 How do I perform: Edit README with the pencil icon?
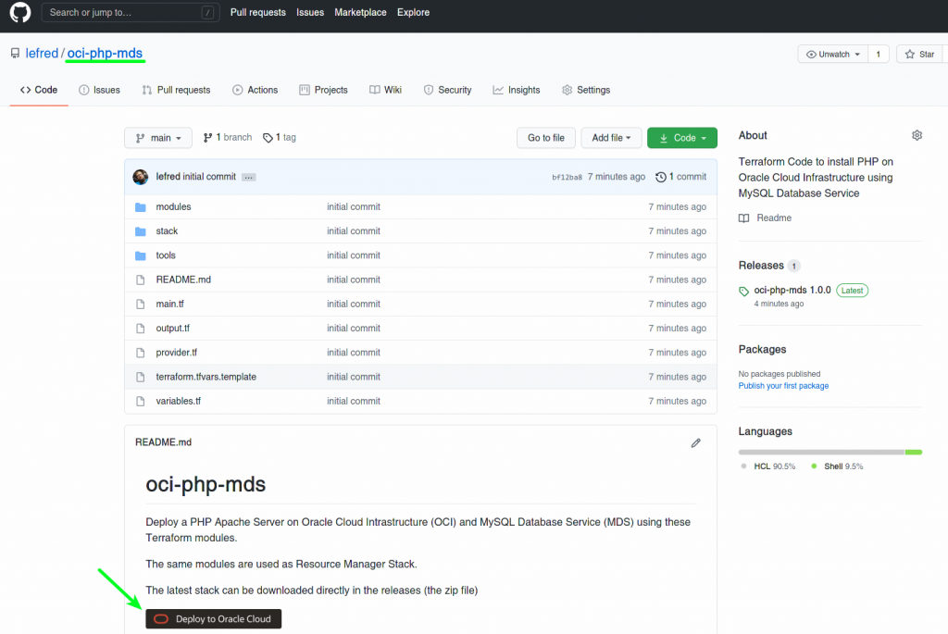(x=696, y=443)
